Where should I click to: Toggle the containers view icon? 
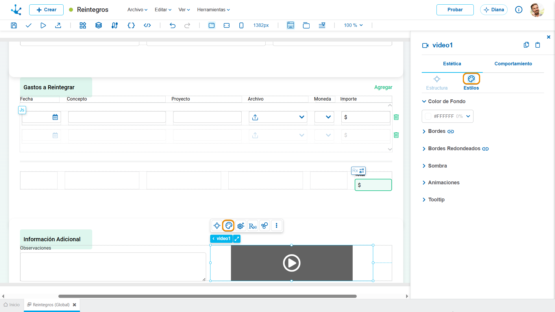pyautogui.click(x=306, y=25)
